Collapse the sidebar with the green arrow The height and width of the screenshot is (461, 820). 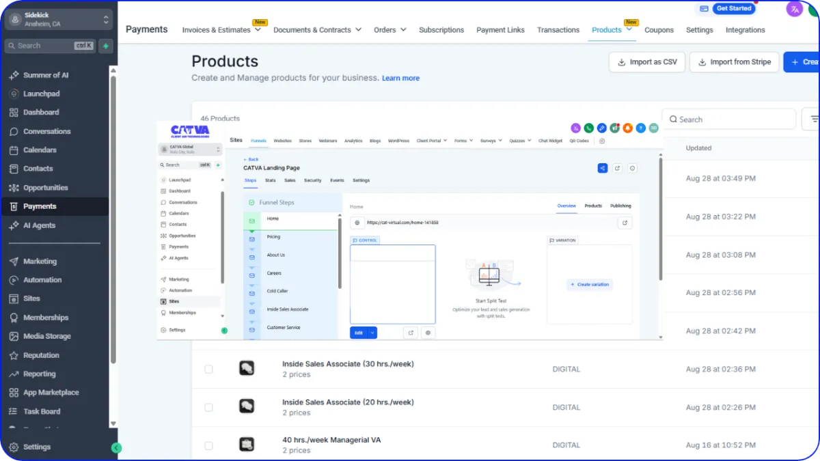[x=116, y=448]
